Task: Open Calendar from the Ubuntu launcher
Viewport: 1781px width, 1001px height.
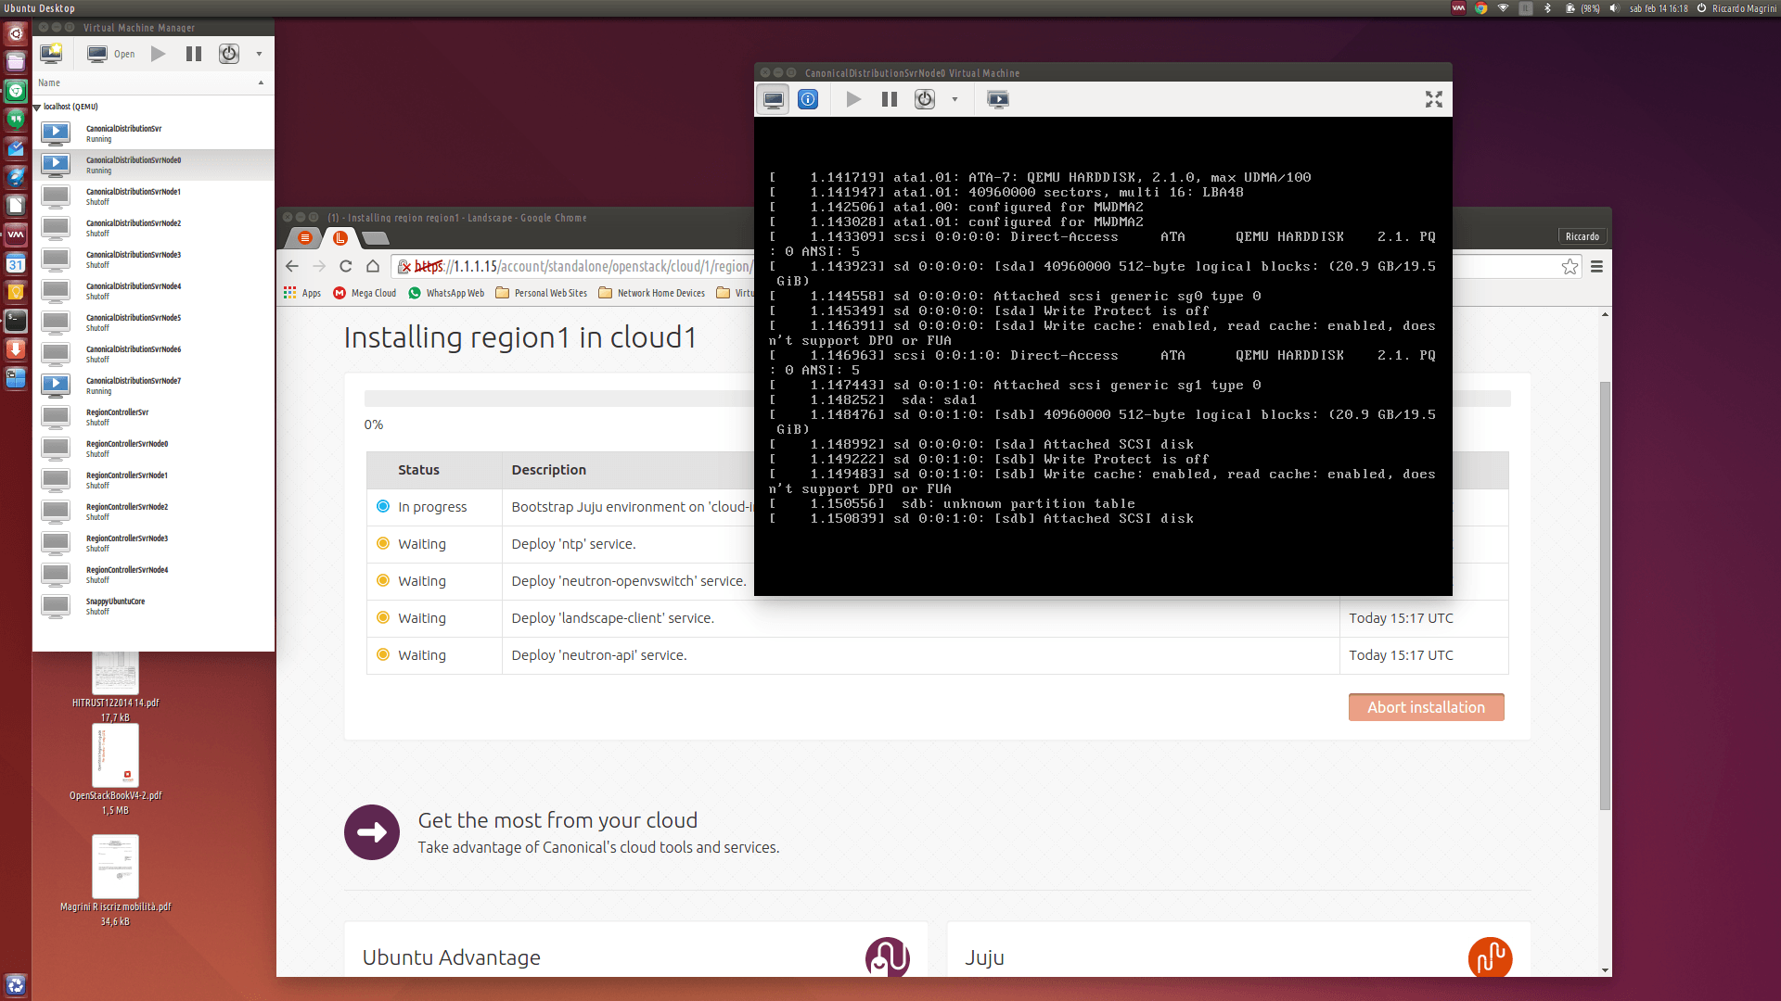Action: pos(16,263)
